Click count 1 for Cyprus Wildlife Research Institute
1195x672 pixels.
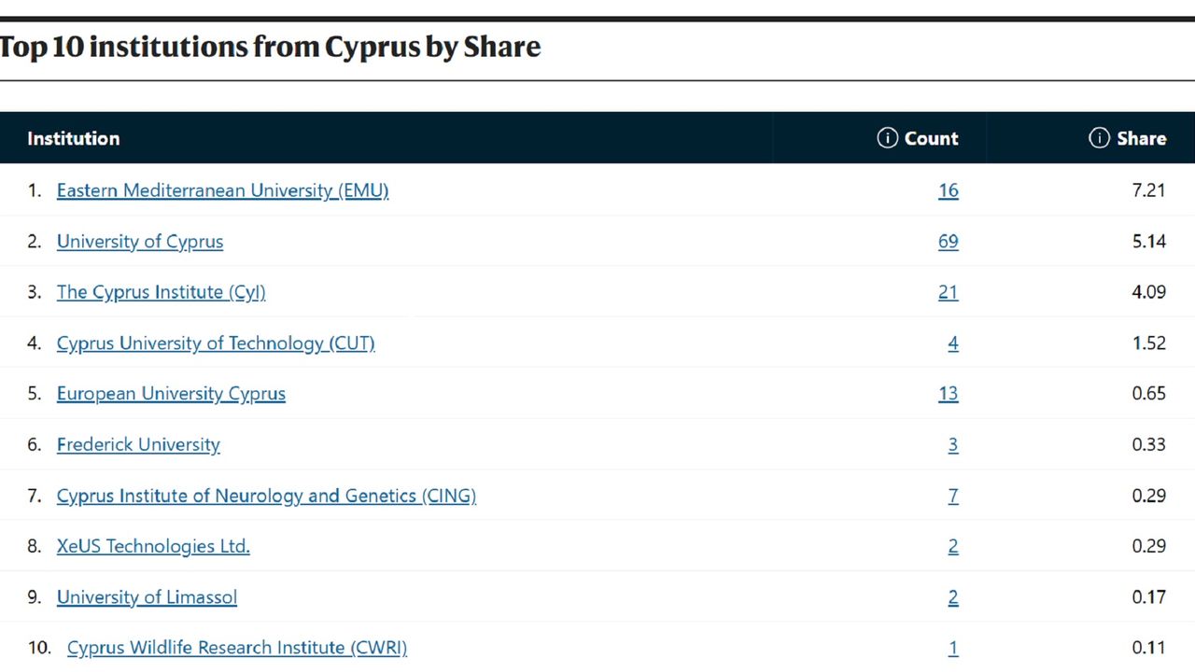[953, 648]
